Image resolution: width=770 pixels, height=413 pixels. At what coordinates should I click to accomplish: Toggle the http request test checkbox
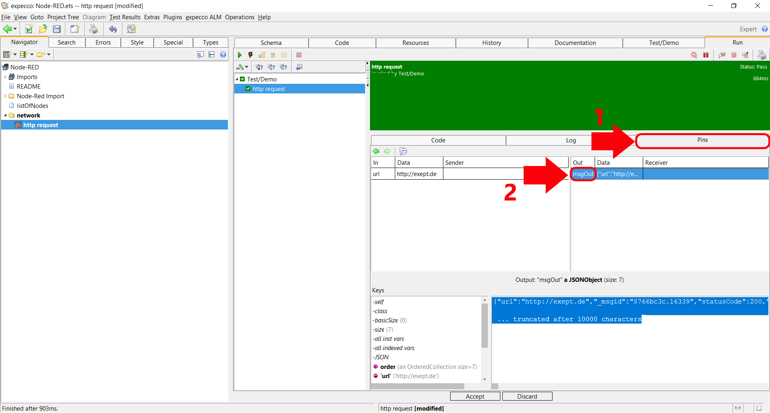pyautogui.click(x=248, y=89)
